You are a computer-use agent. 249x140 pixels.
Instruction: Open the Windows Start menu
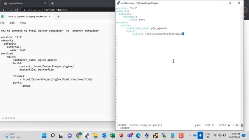(44, 136)
